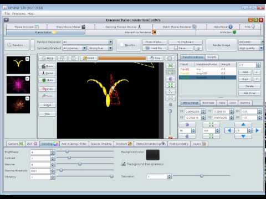Click the move up blue arrow

click(x=243, y=124)
